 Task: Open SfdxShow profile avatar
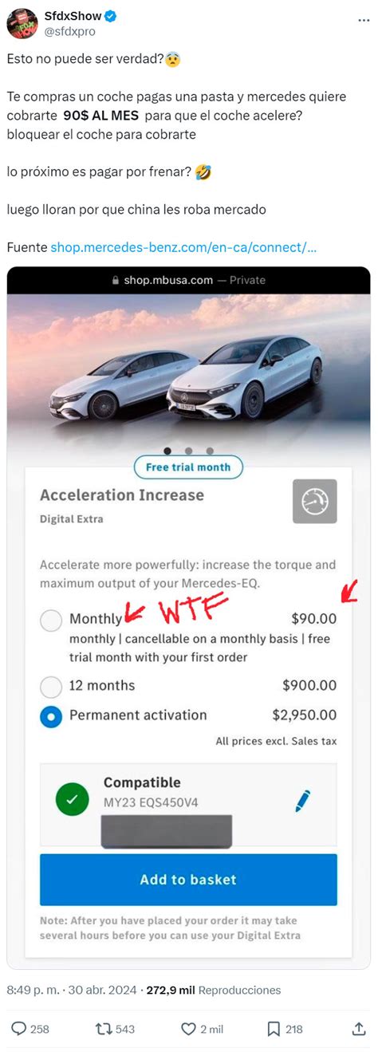(22, 23)
